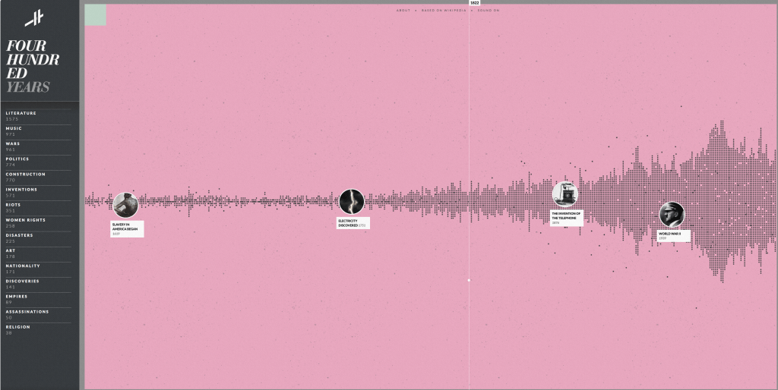Image resolution: width=778 pixels, height=390 pixels.
Task: Click the Slavery in America Began label
Action: (x=126, y=227)
